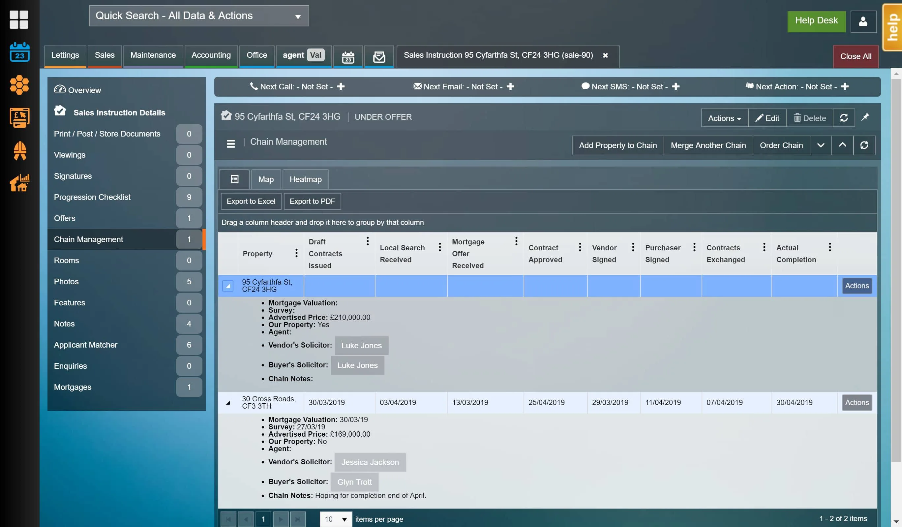Move chain item down with chevron-down button
902x527 pixels.
point(820,145)
